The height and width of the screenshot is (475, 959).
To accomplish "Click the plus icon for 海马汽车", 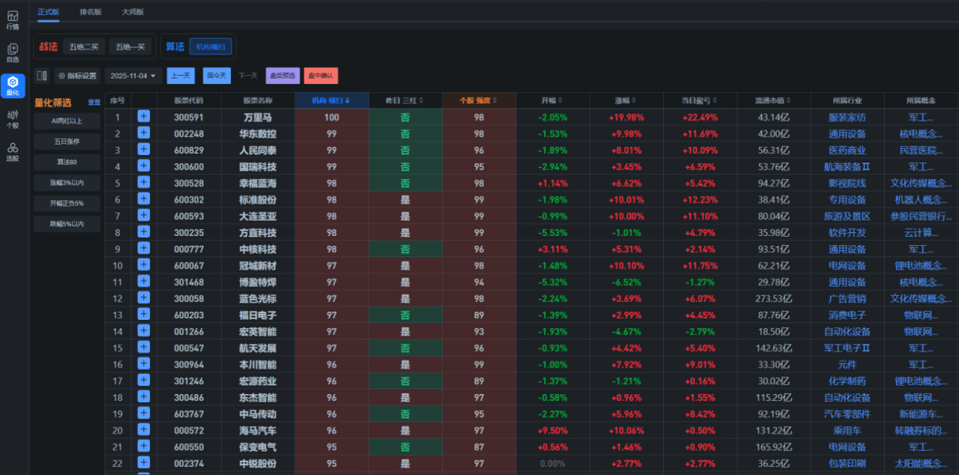I will pyautogui.click(x=144, y=430).
